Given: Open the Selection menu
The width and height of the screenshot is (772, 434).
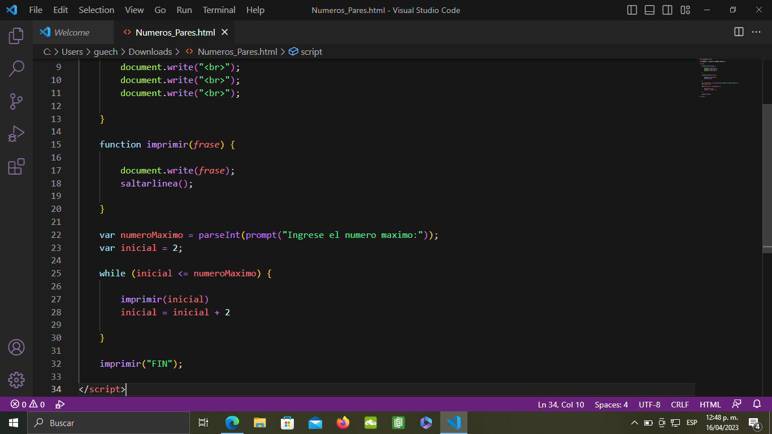Looking at the screenshot, I should (x=96, y=10).
